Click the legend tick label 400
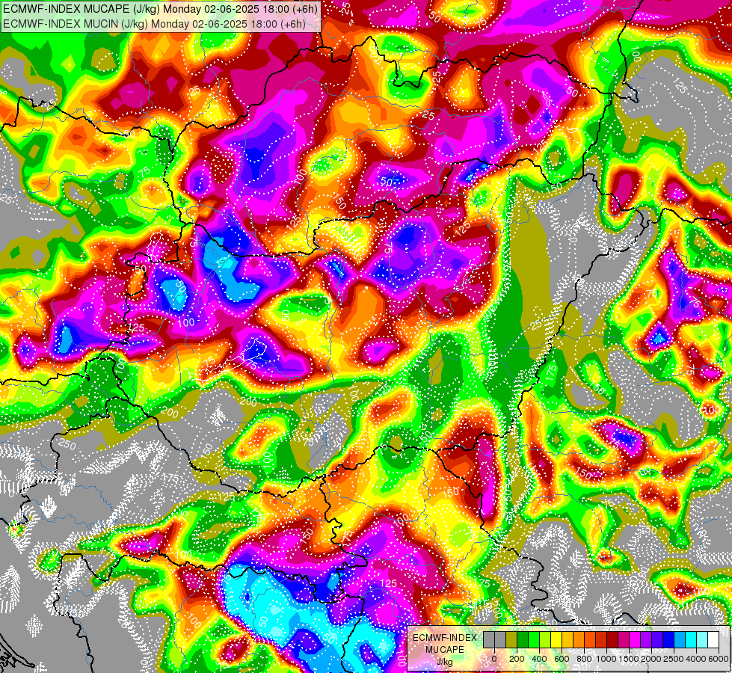The height and width of the screenshot is (673, 732). [539, 659]
